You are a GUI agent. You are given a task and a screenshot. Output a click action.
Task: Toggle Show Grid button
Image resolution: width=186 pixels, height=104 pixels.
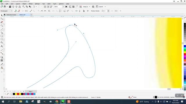[74, 7]
